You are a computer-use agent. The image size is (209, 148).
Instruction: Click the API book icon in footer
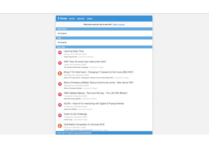pyautogui.click(x=63, y=133)
